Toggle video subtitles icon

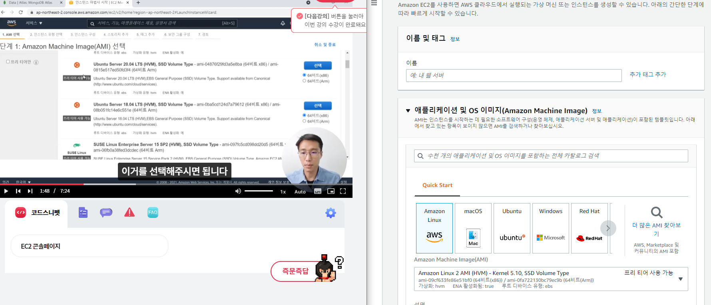[x=318, y=191]
